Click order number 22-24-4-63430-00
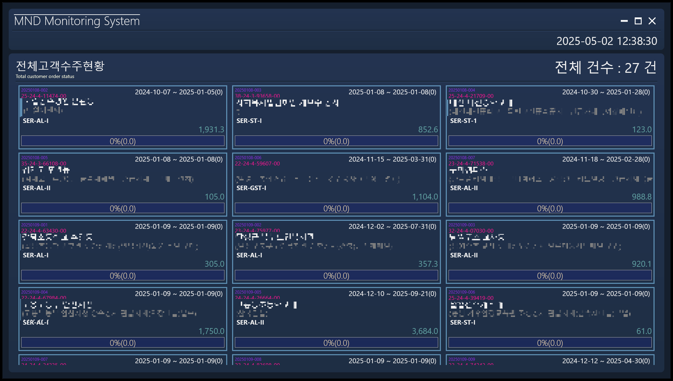The height and width of the screenshot is (381, 673). click(43, 231)
